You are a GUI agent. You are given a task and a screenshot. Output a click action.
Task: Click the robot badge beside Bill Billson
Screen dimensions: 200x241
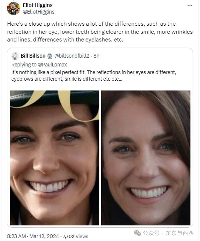pos(50,56)
